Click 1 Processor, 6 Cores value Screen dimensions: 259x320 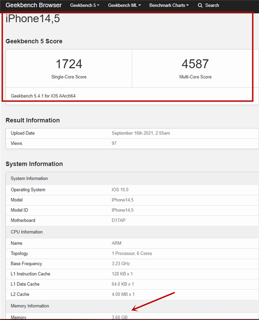132,254
